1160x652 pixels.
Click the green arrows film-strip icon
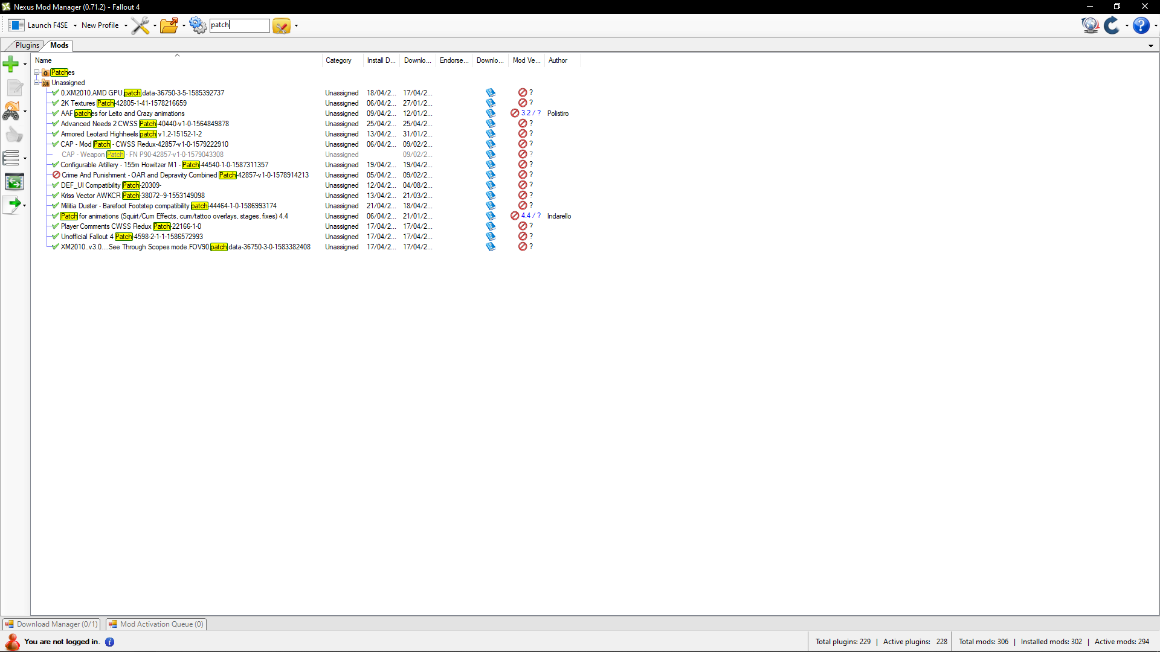point(14,182)
